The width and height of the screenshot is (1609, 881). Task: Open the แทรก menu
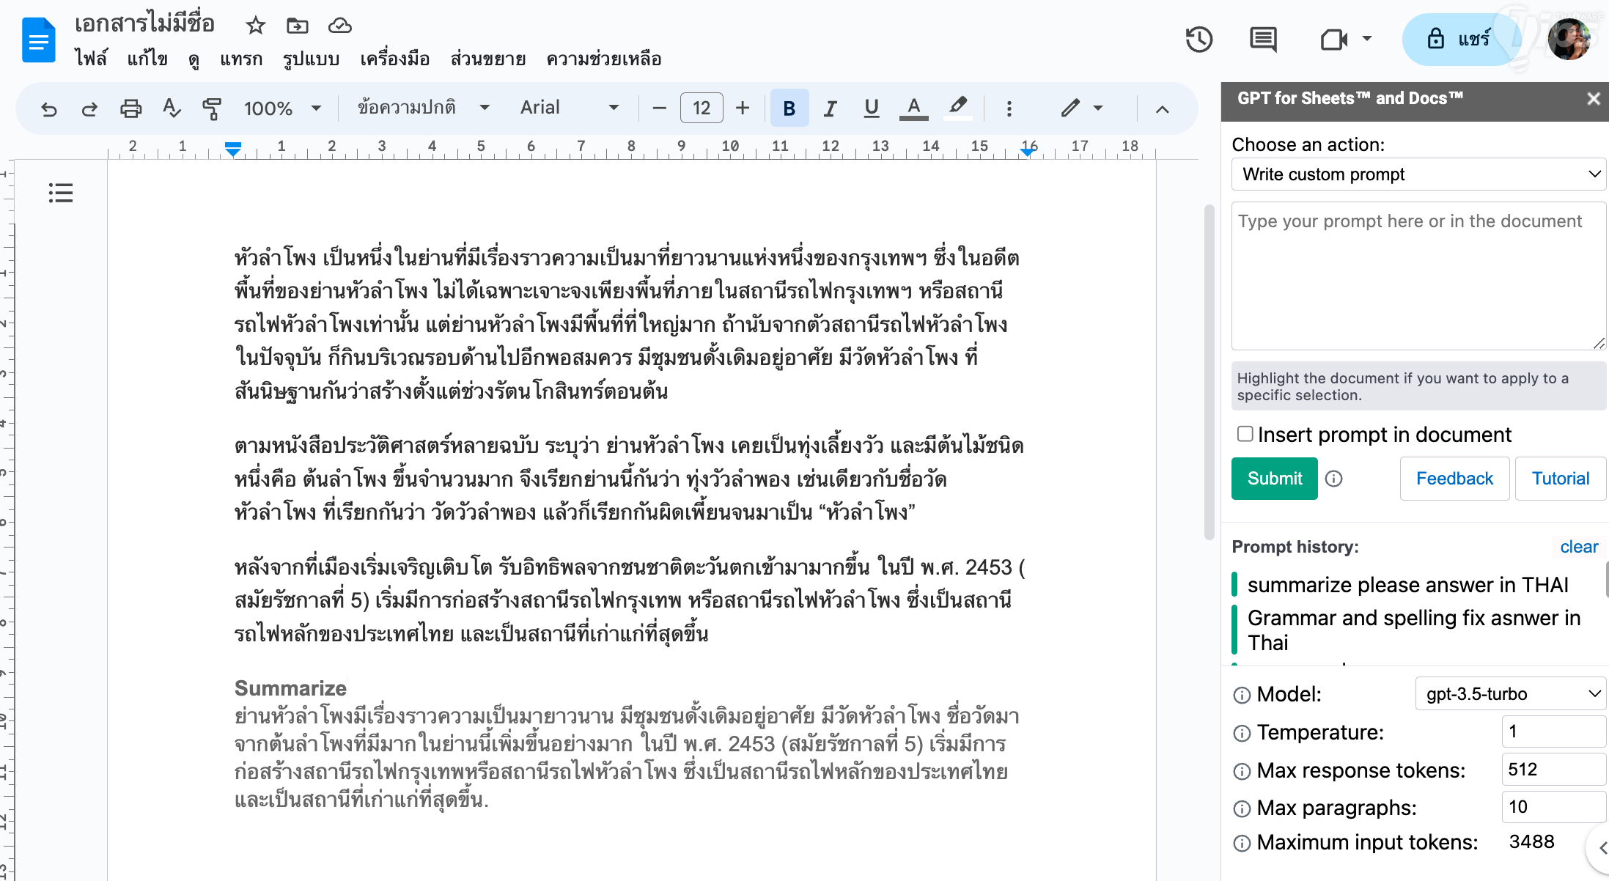[241, 59]
